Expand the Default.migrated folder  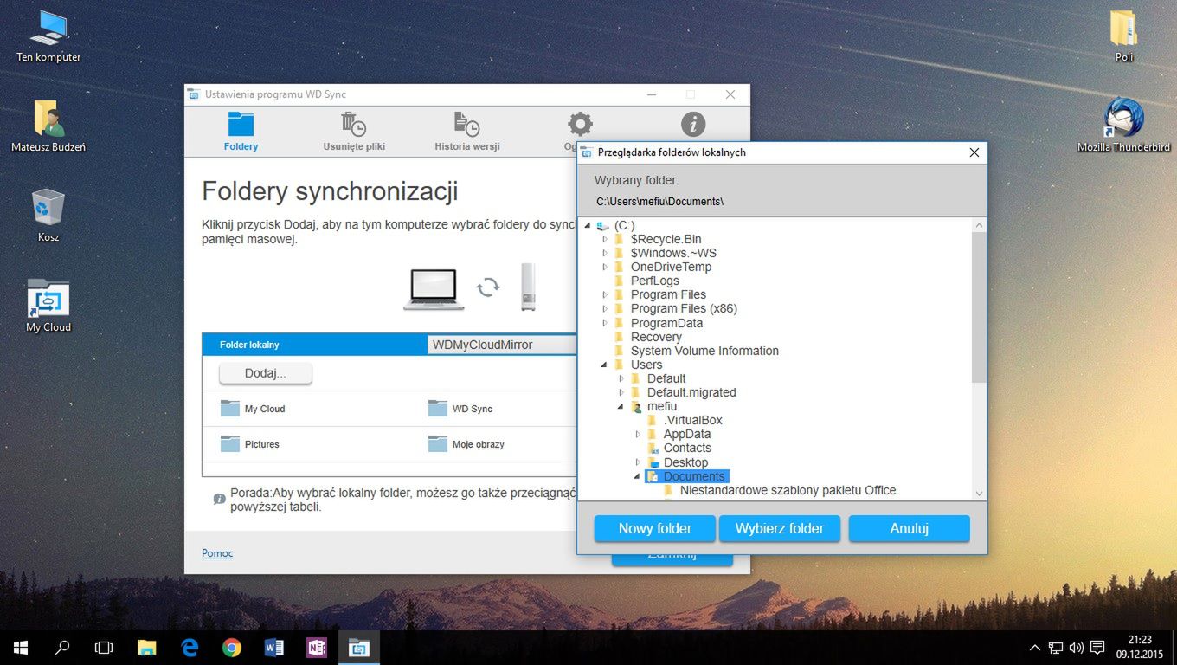point(621,392)
